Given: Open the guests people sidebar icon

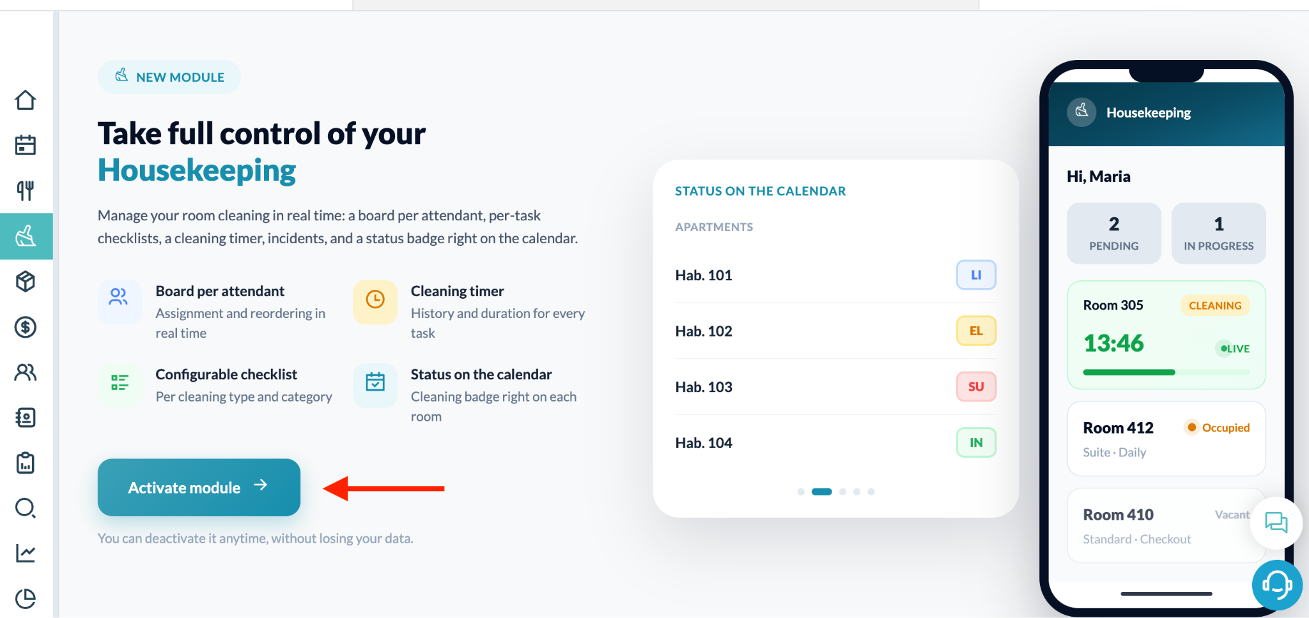Looking at the screenshot, I should (26, 372).
